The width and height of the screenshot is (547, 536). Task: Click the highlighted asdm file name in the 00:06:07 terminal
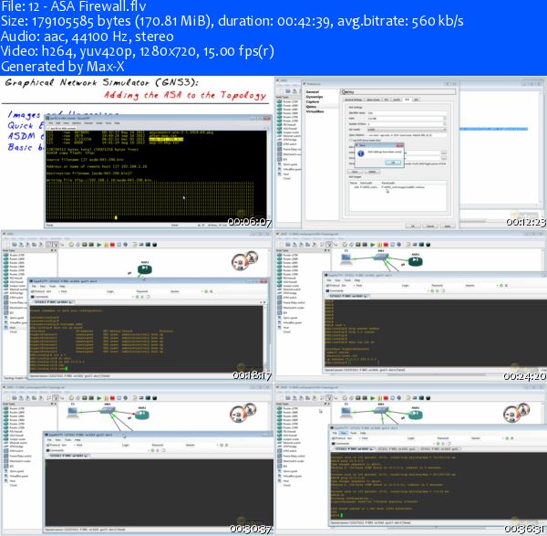[166, 139]
